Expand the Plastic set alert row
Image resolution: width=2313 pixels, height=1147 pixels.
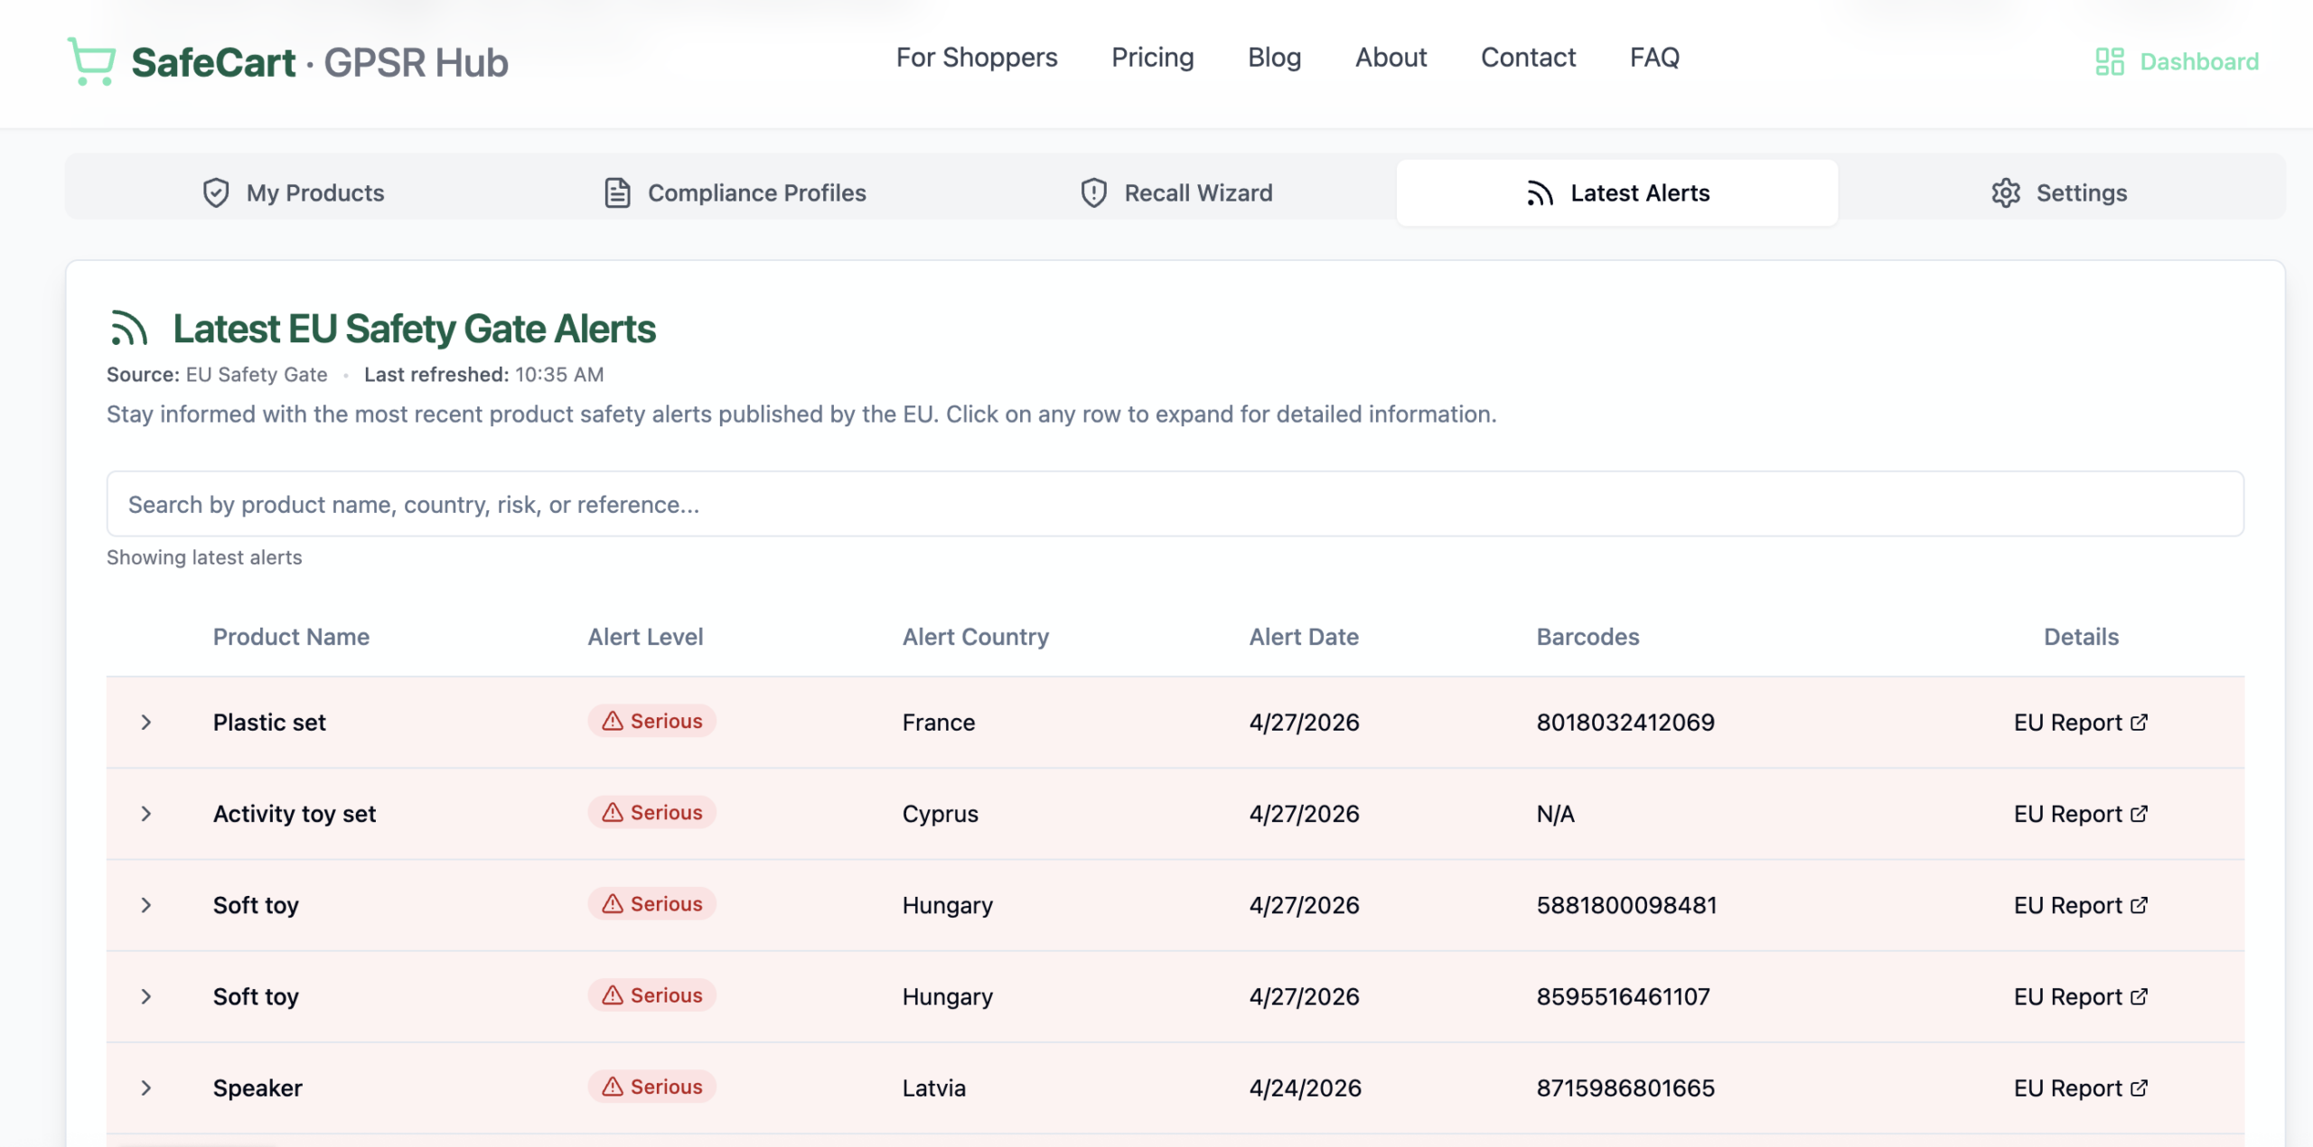click(x=146, y=723)
